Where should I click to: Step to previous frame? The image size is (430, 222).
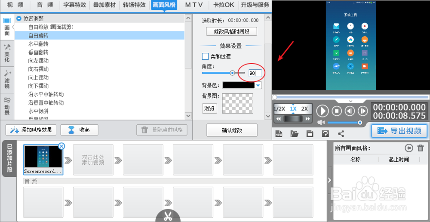[350, 111]
